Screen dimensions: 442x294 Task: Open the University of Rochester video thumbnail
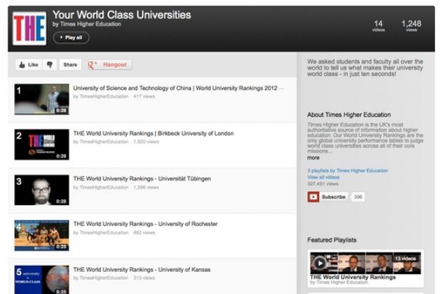tap(42, 236)
